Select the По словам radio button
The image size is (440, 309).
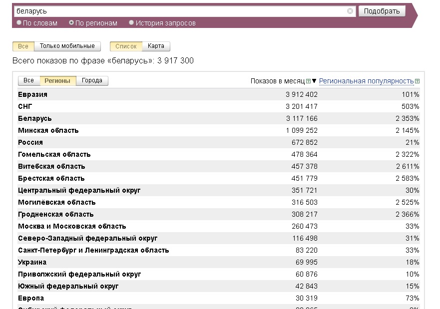pos(19,23)
